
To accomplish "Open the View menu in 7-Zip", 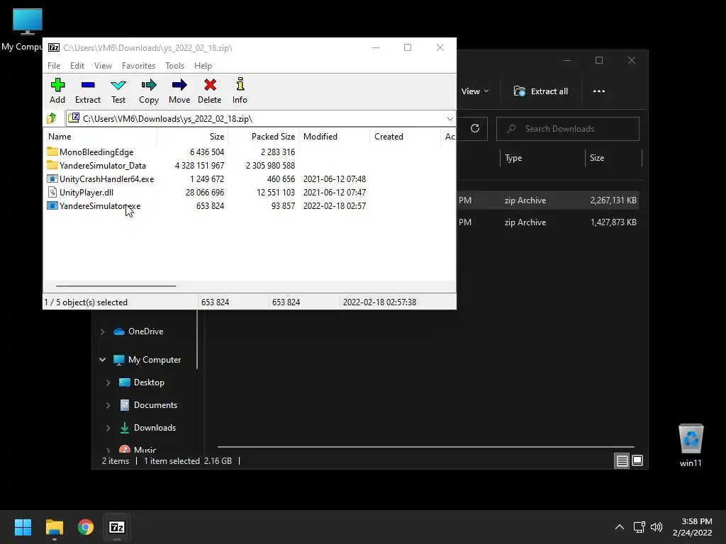I will 103,66.
